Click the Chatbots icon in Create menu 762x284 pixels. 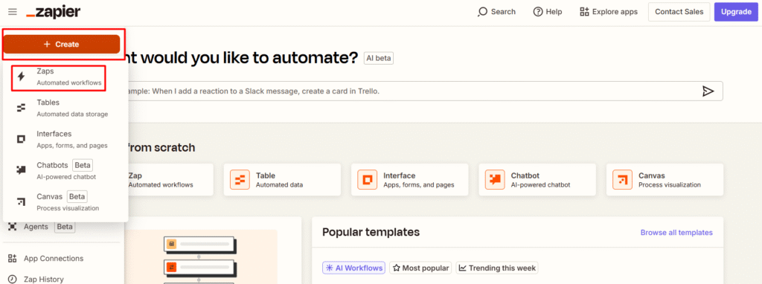tap(21, 170)
